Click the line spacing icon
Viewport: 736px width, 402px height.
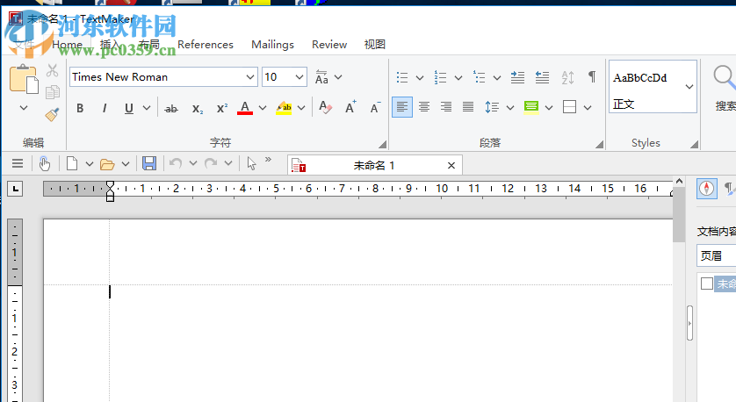(x=492, y=107)
